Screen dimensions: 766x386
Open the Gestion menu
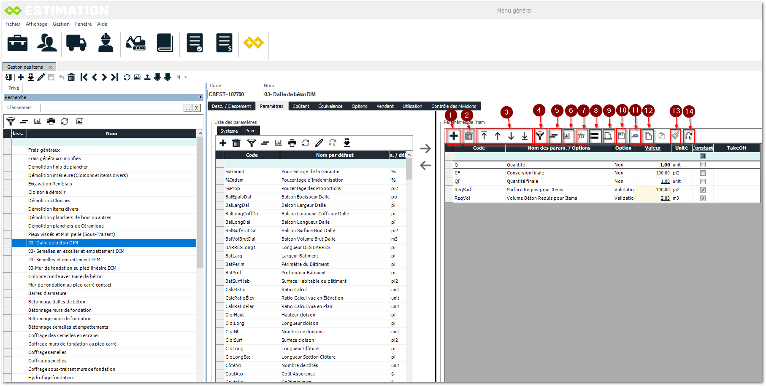[x=61, y=24]
